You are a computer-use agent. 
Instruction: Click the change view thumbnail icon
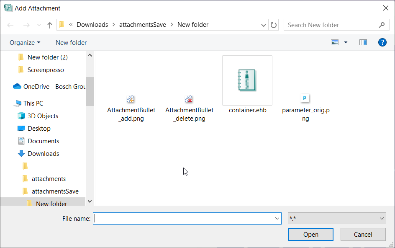[335, 42]
